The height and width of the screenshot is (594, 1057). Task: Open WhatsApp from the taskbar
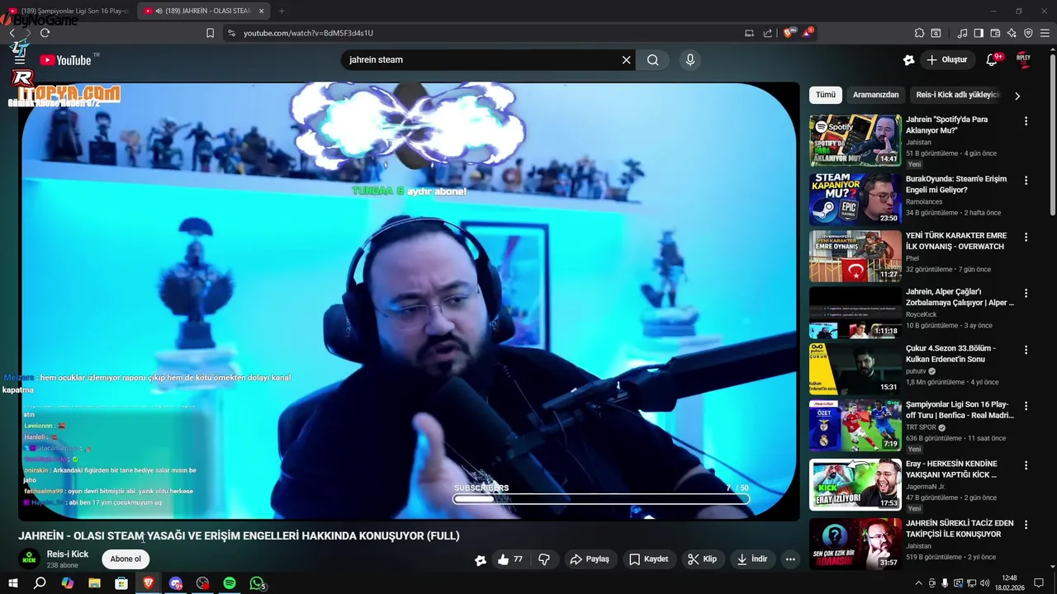[x=257, y=583]
